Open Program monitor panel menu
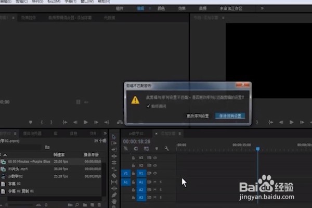The image size is (312, 208). 223,18
